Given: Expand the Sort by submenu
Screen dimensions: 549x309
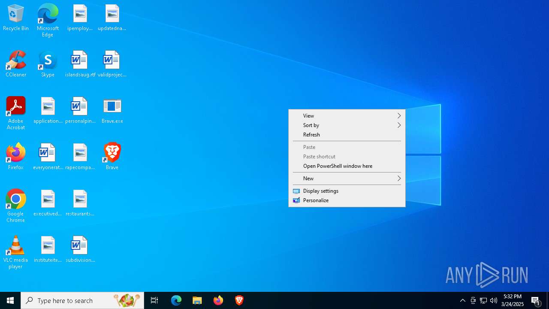Looking at the screenshot, I should (347, 125).
